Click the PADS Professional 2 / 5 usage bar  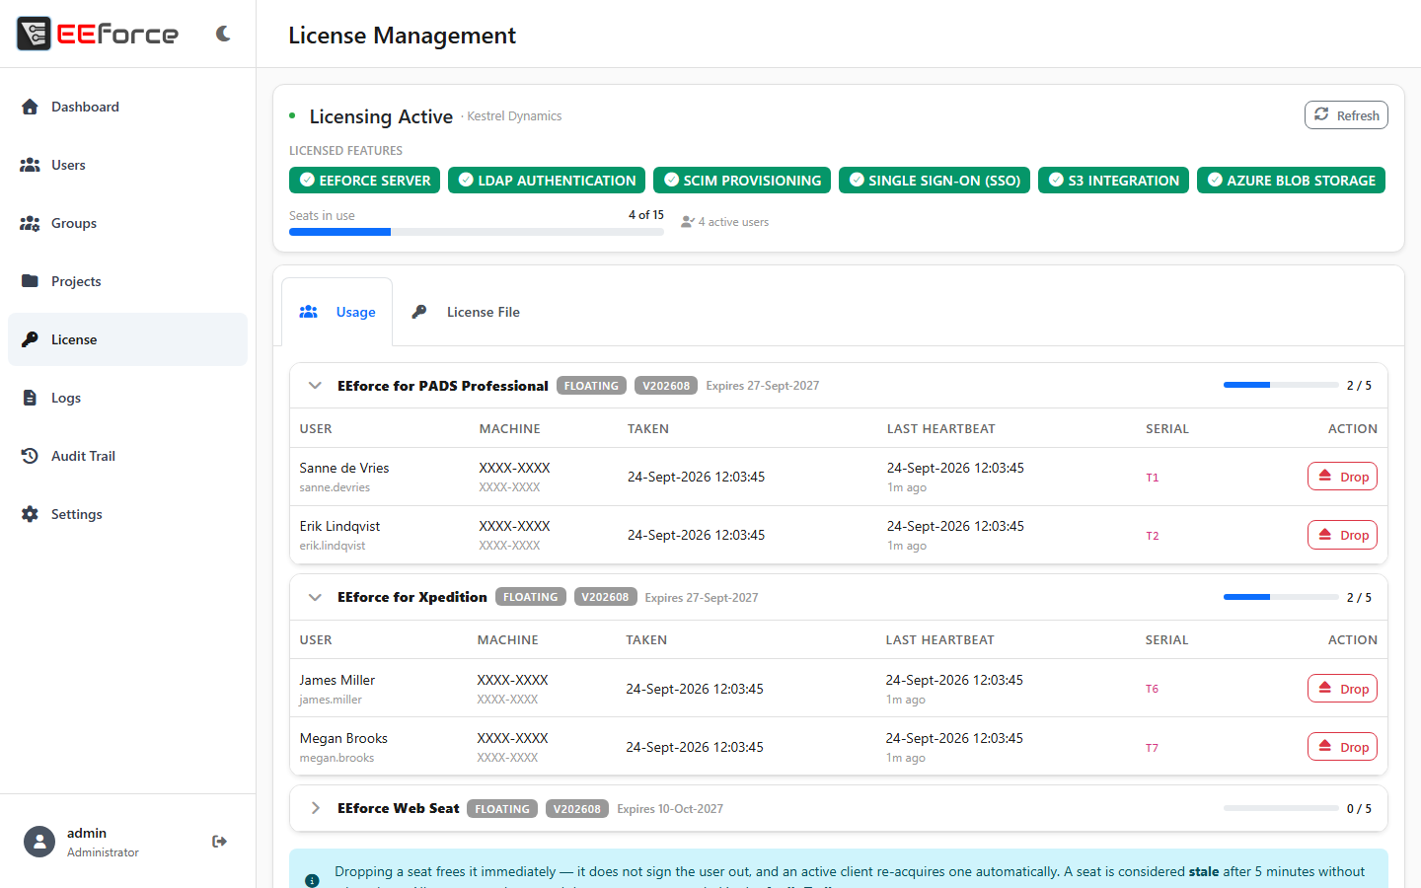(x=1281, y=385)
